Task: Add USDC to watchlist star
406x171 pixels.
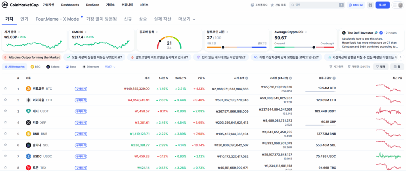Action: (5, 156)
